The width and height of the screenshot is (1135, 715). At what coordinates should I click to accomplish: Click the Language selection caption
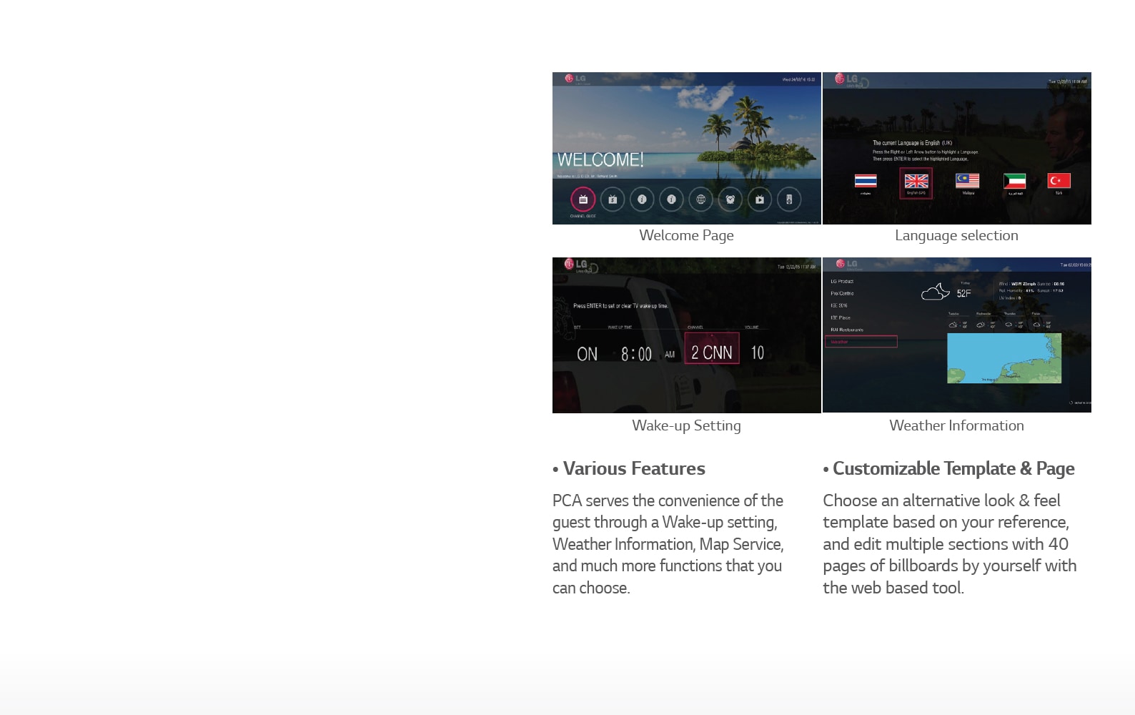point(956,235)
